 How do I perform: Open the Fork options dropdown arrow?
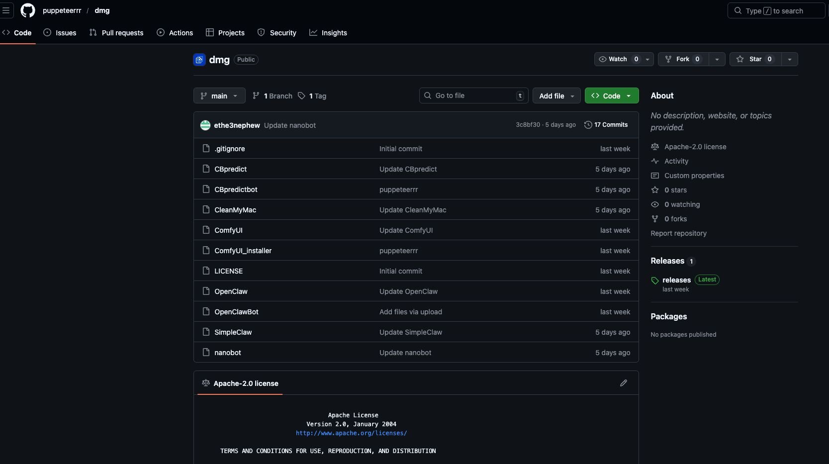click(717, 59)
